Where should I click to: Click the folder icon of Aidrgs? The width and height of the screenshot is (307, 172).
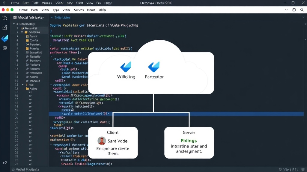[27, 88]
